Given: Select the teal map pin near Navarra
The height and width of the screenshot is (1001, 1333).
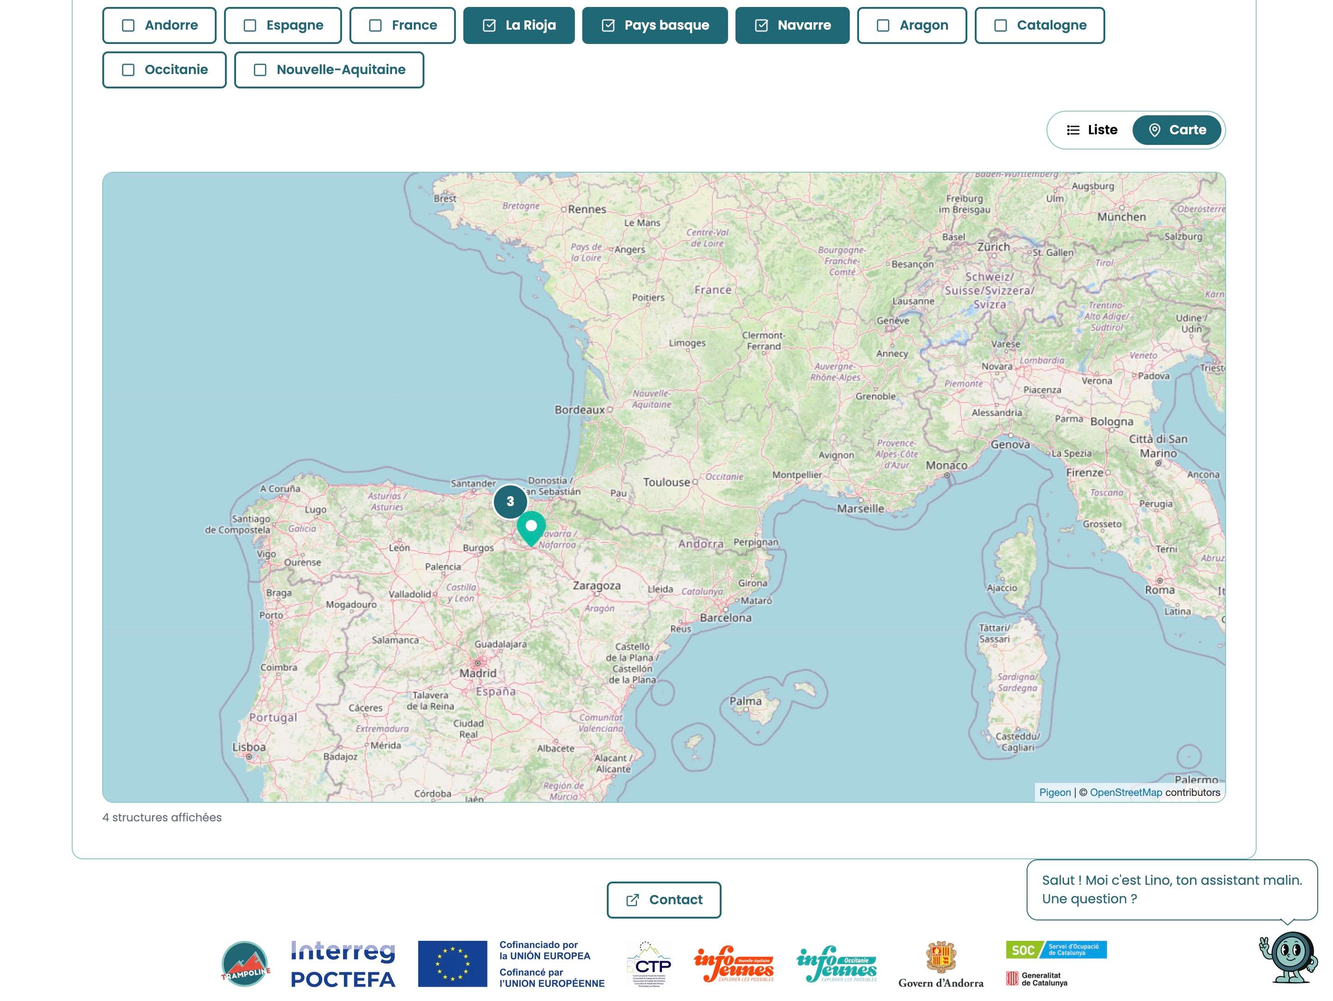Looking at the screenshot, I should (531, 529).
